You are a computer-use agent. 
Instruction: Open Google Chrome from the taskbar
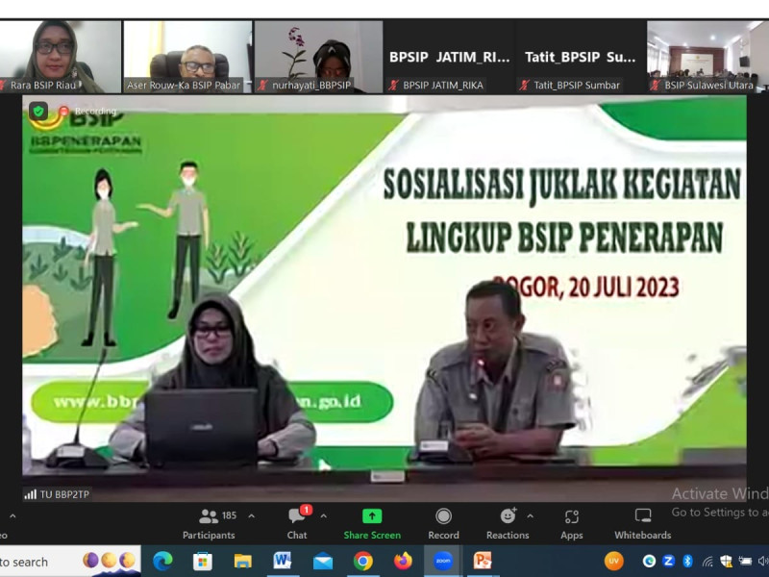[362, 561]
